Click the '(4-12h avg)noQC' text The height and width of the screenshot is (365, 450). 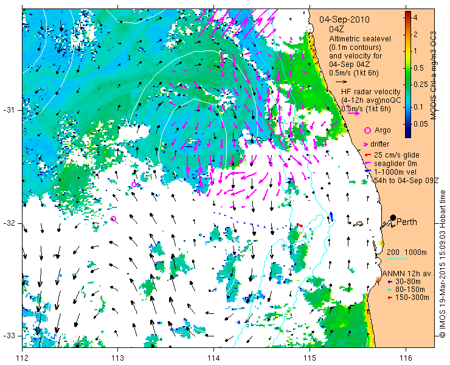[371, 100]
